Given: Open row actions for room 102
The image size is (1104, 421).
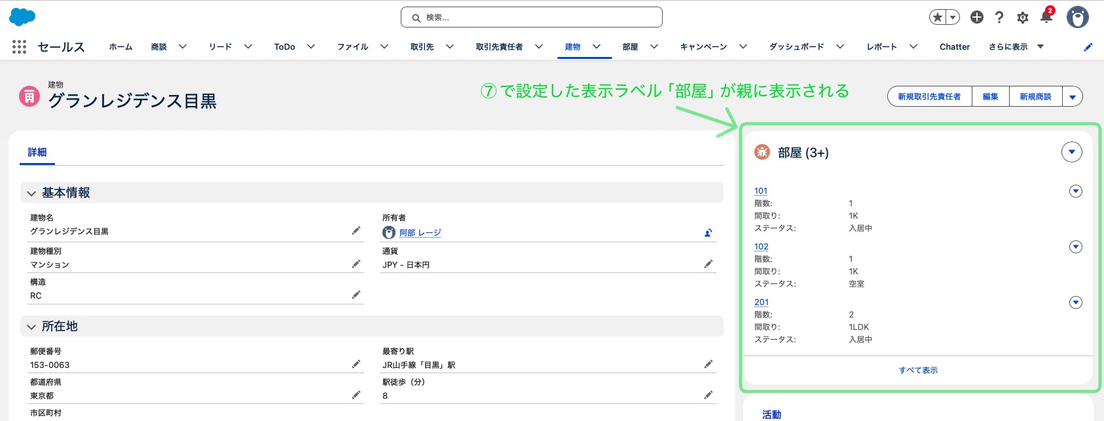Looking at the screenshot, I should [x=1075, y=247].
